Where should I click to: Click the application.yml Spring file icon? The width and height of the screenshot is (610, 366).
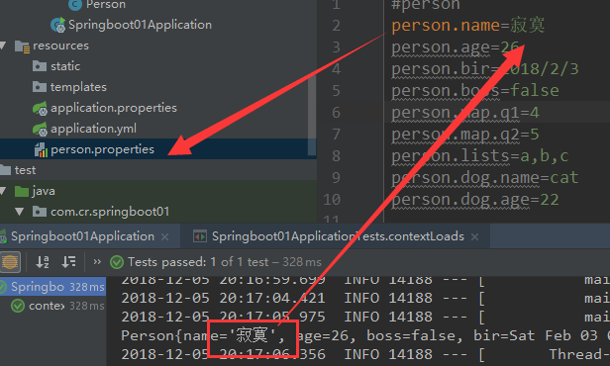tap(40, 129)
